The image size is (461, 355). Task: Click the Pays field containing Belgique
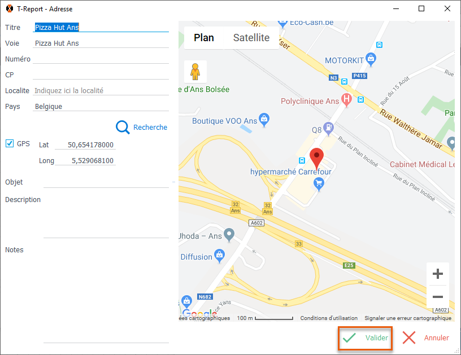click(x=101, y=106)
